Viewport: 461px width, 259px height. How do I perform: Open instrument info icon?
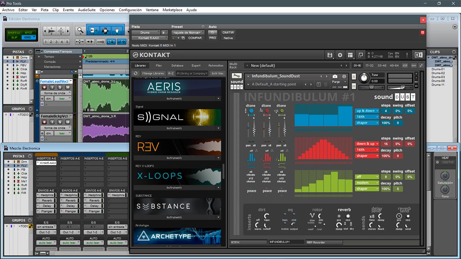pyautogui.click(x=344, y=77)
